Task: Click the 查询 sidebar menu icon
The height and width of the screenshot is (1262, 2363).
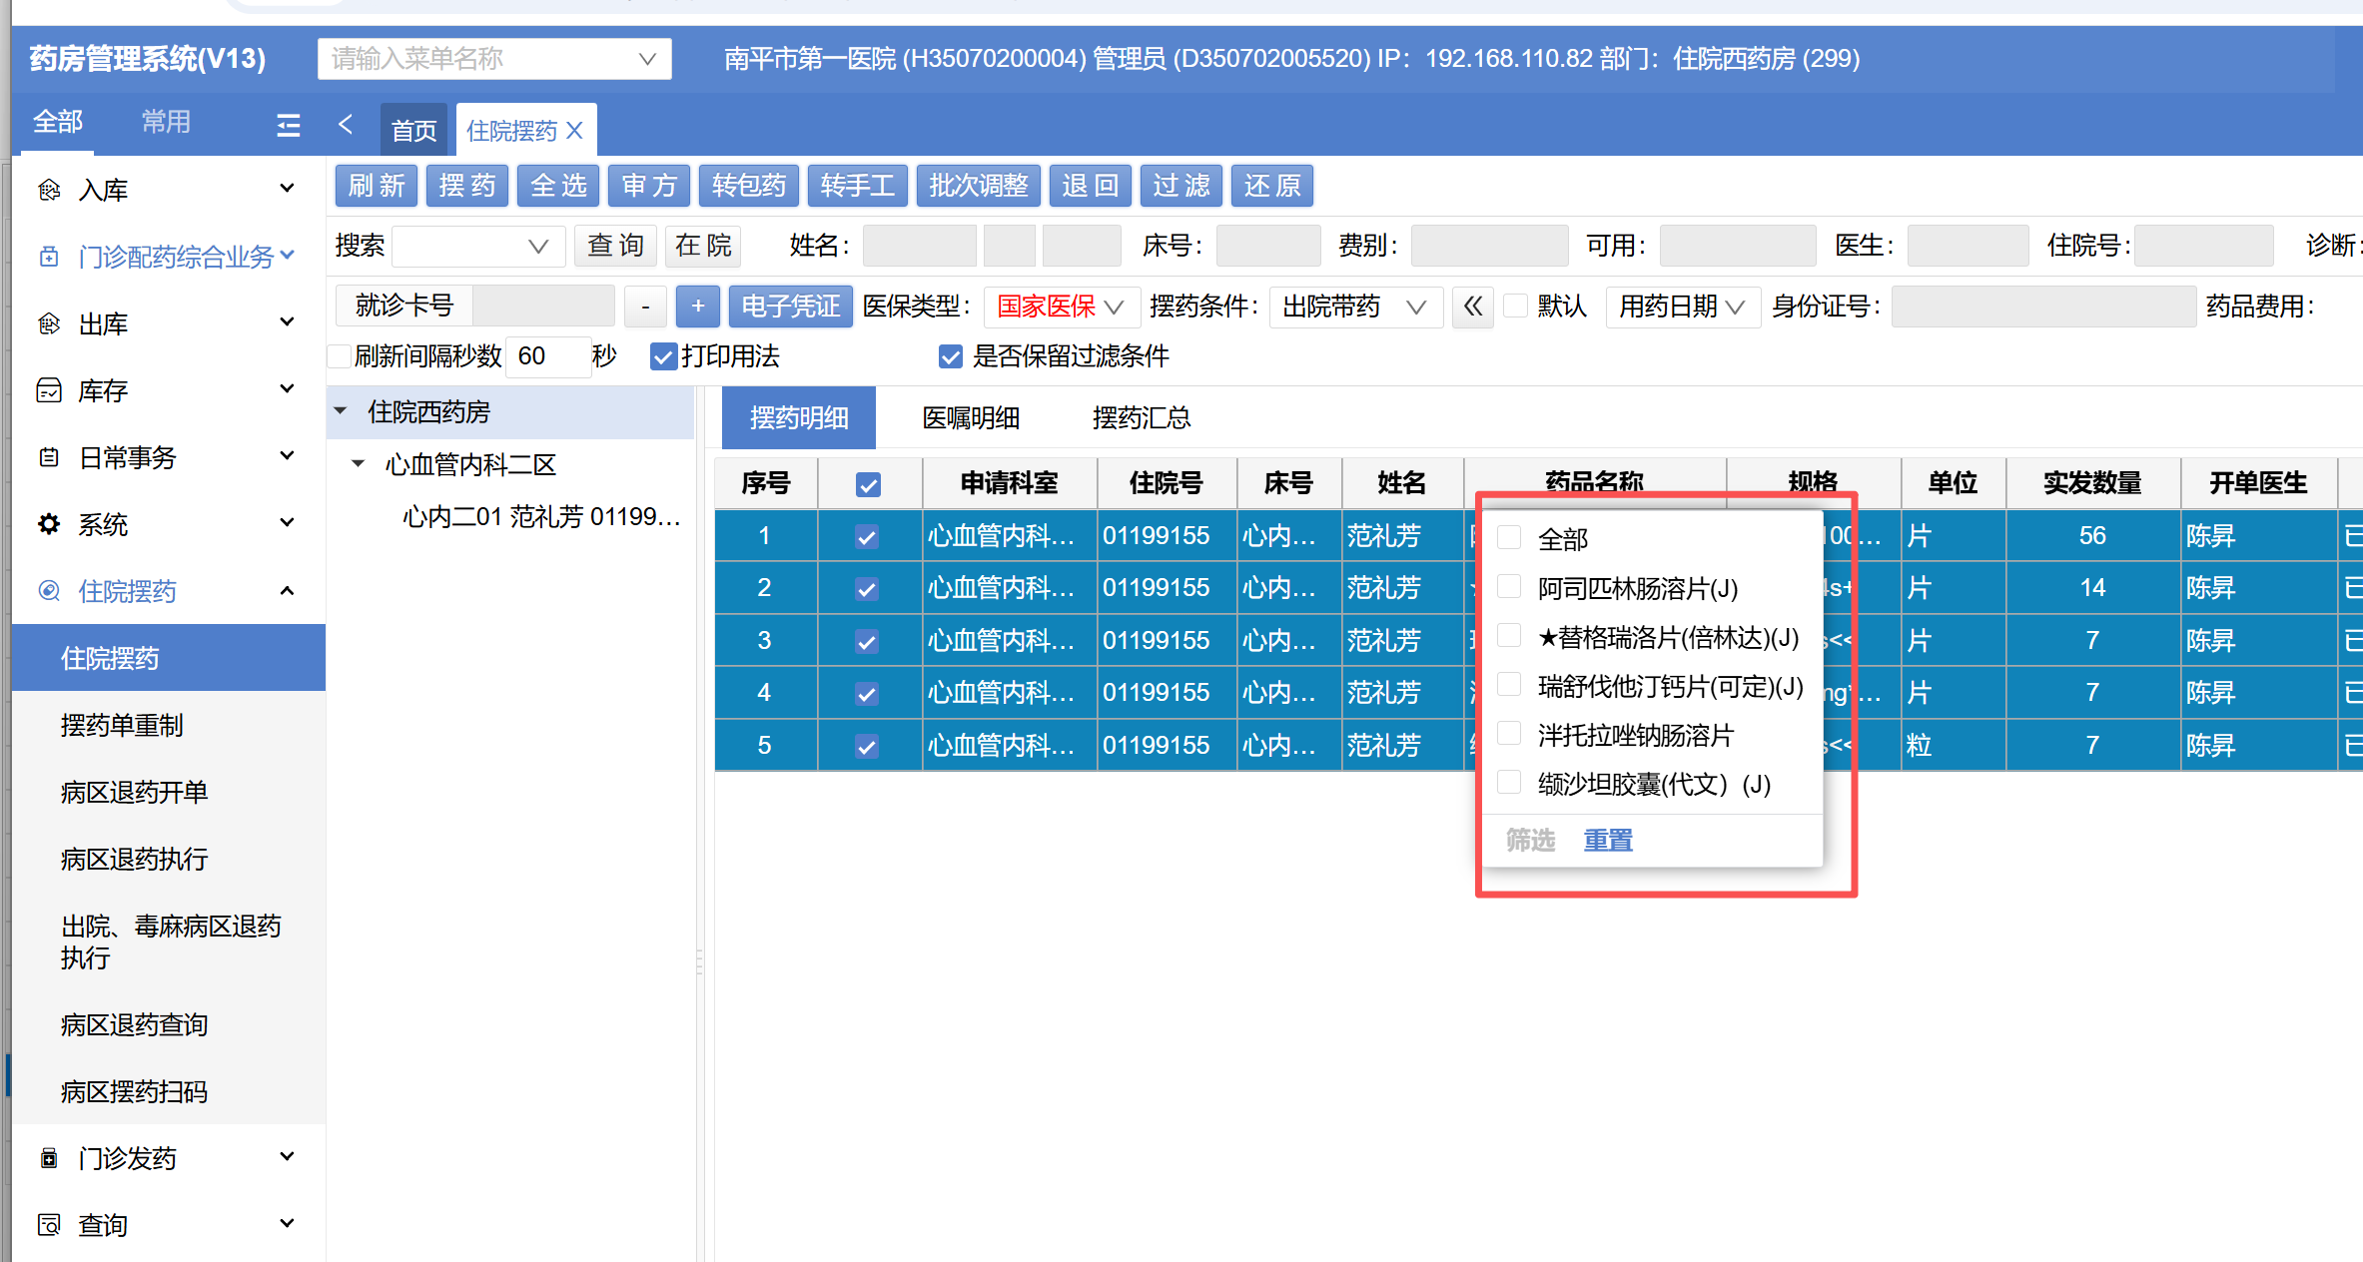Action: (x=49, y=1224)
